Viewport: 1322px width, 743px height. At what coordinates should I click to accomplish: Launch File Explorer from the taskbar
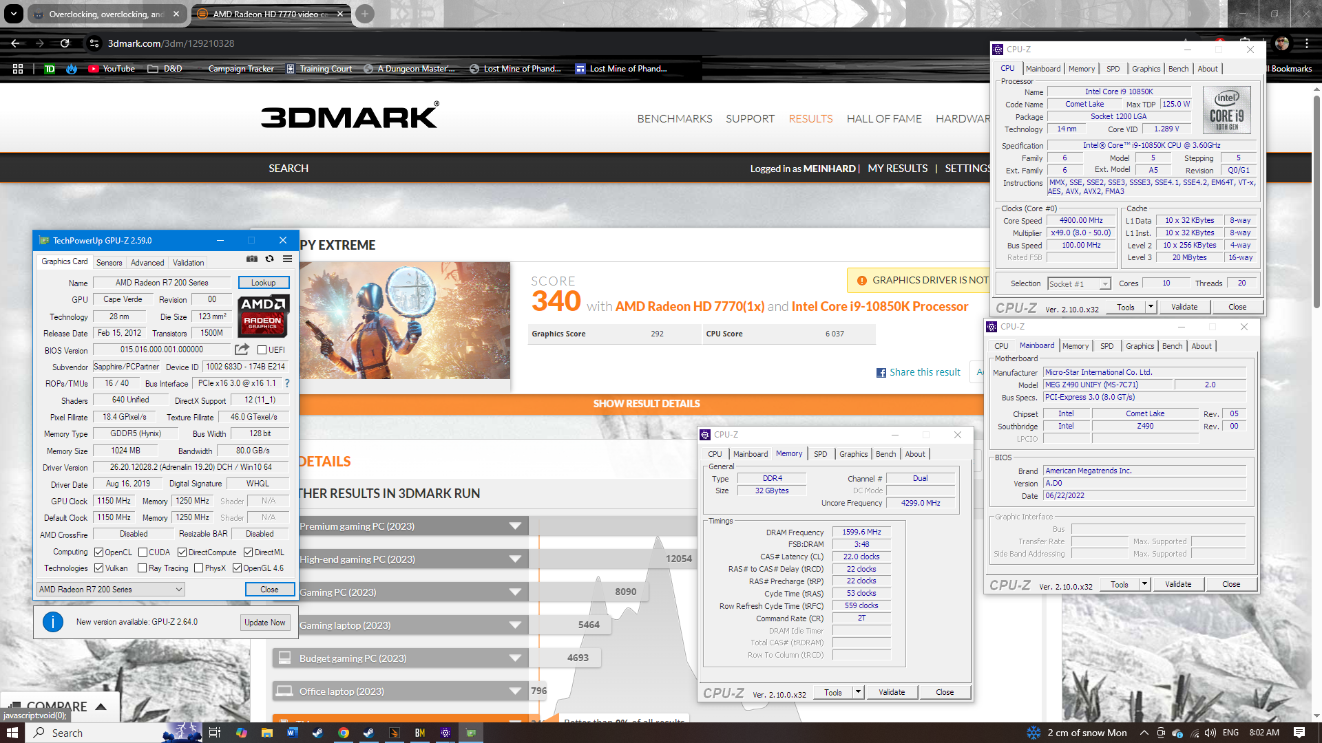click(x=266, y=733)
